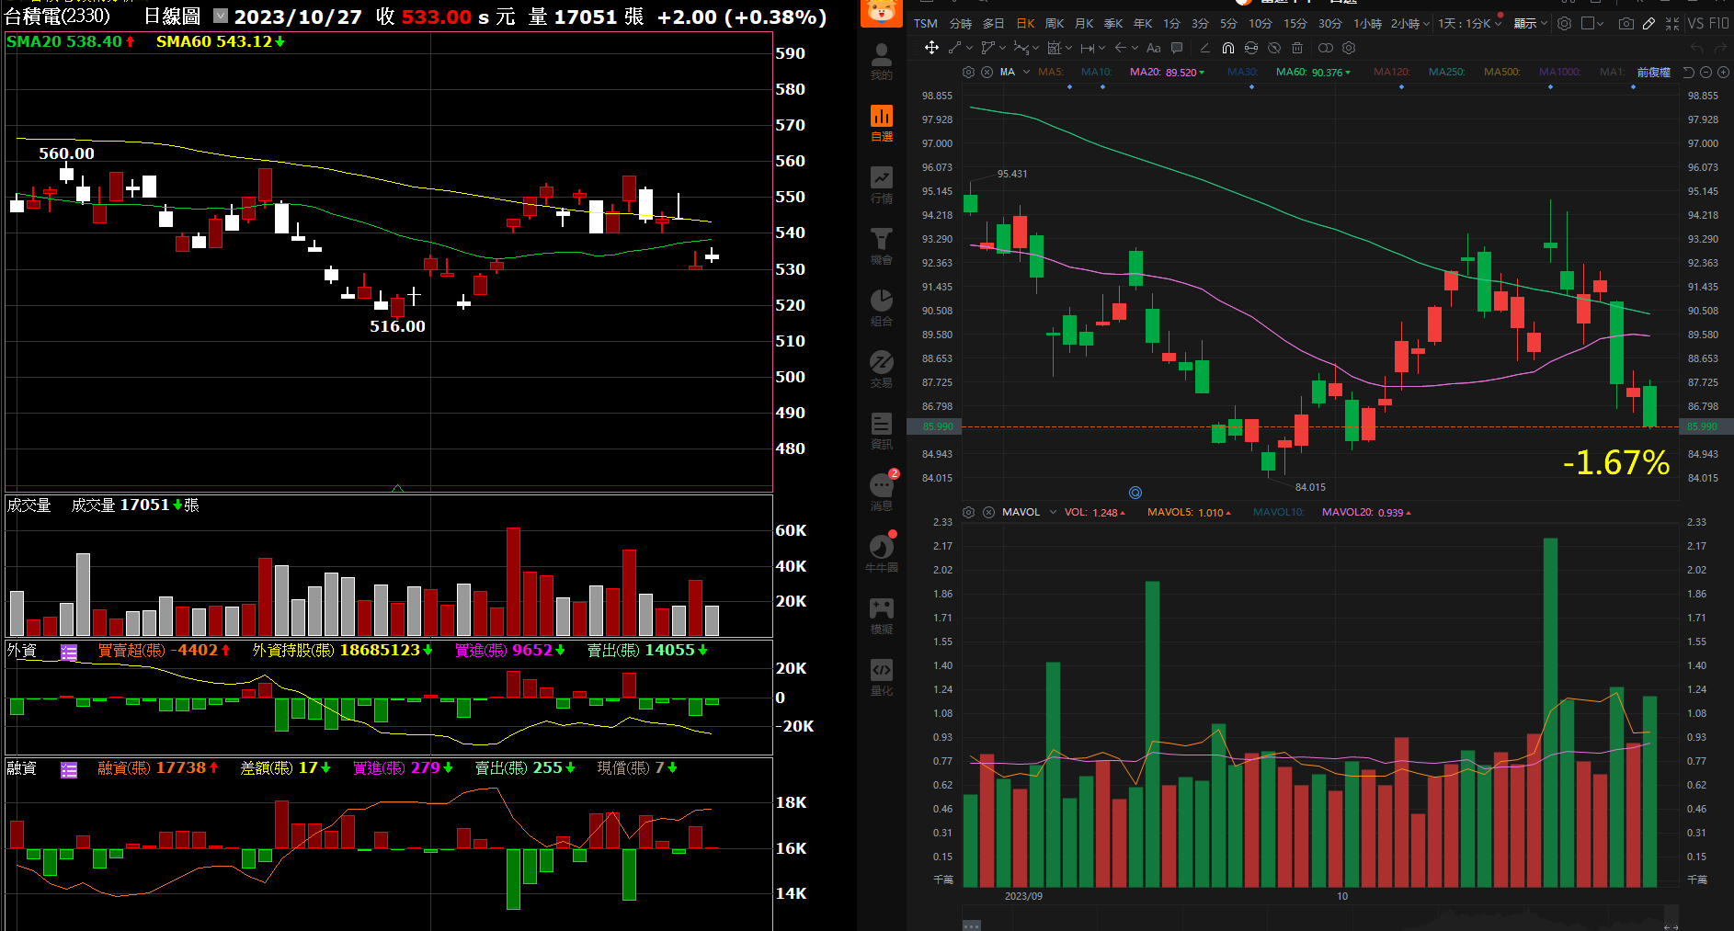This screenshot has height=931, width=1734.
Task: Open the 我的 profile sidebar icon
Action: coord(881,62)
